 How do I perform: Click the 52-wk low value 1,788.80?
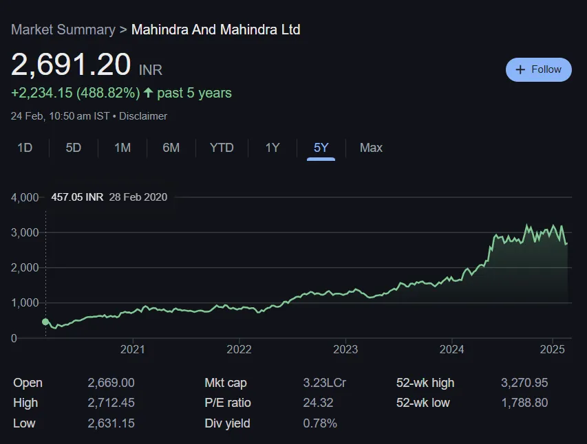click(x=524, y=403)
